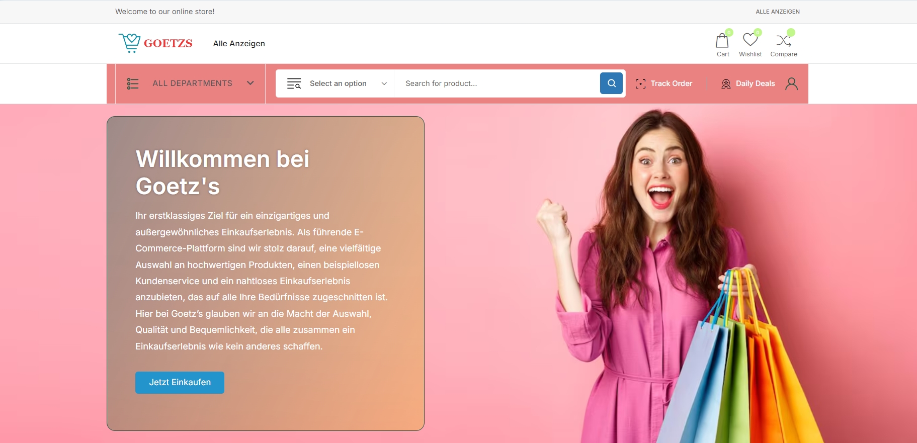Click the Compare label text
The width and height of the screenshot is (917, 443).
[x=784, y=54]
